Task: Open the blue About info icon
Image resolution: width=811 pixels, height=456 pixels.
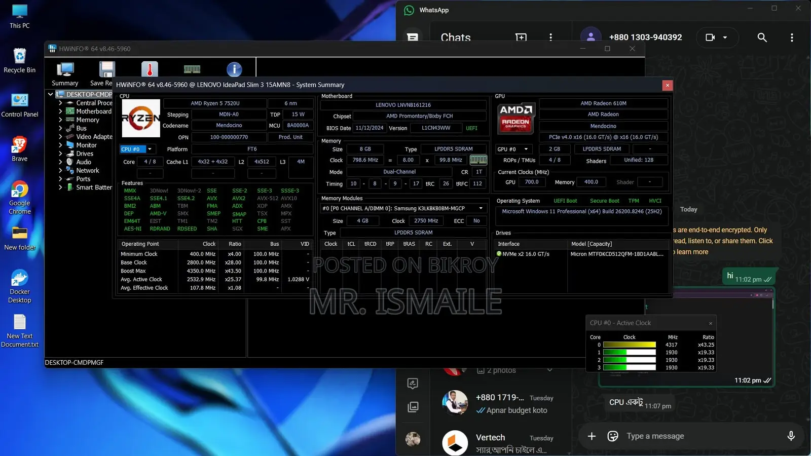Action: [234, 69]
